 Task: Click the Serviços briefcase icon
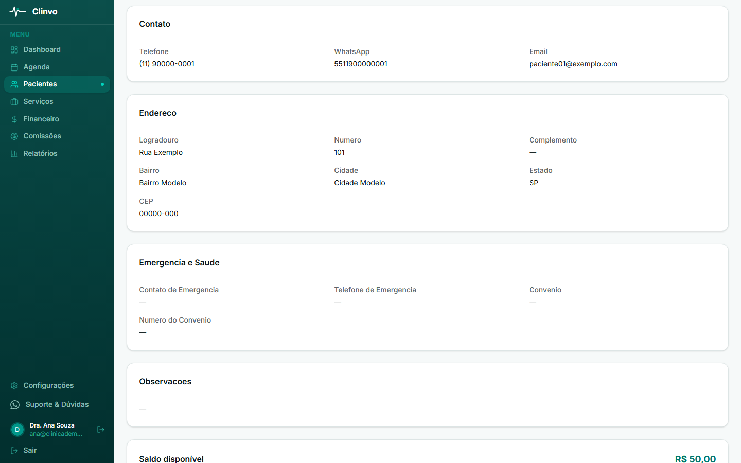pos(14,102)
